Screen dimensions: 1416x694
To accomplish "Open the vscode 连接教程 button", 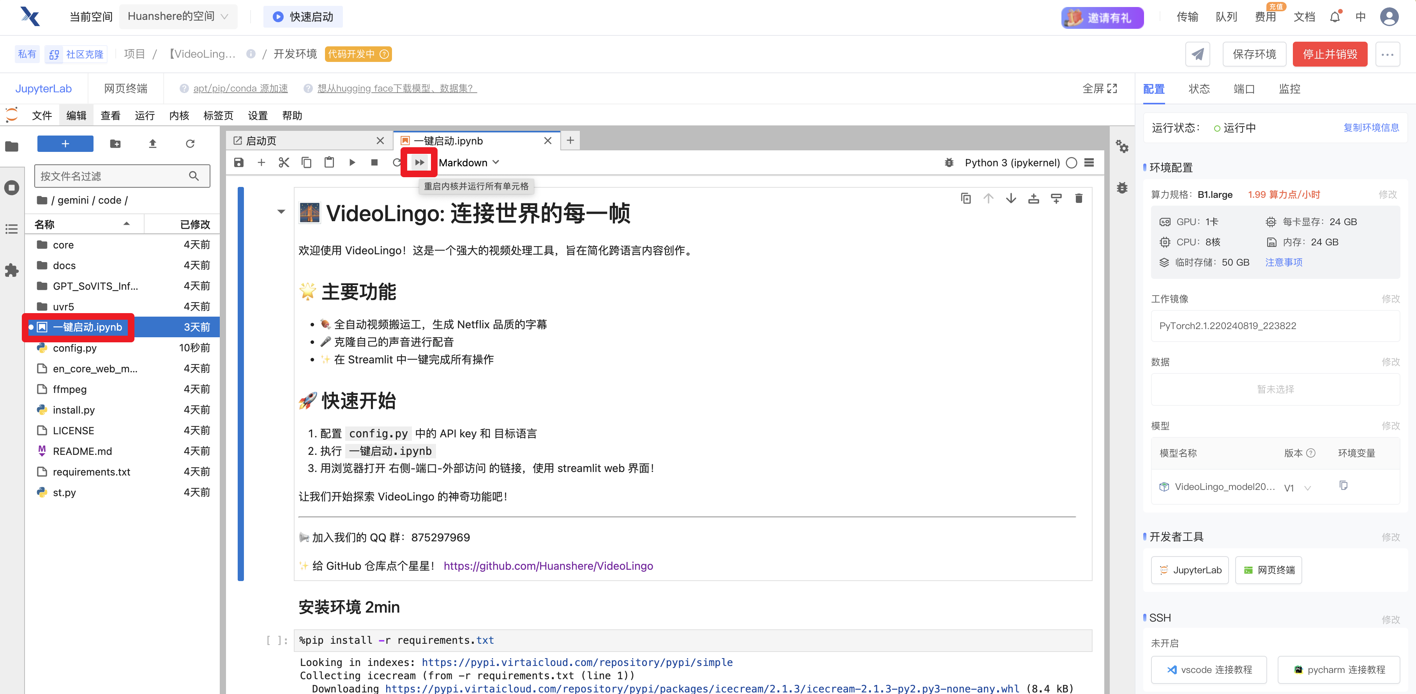I will coord(1209,670).
